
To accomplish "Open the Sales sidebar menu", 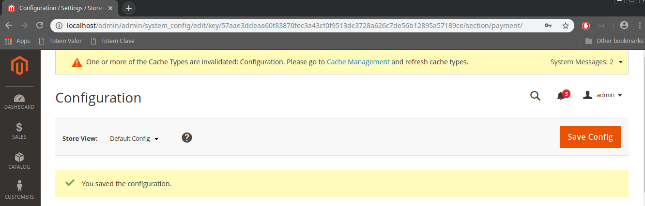I will [19, 131].
